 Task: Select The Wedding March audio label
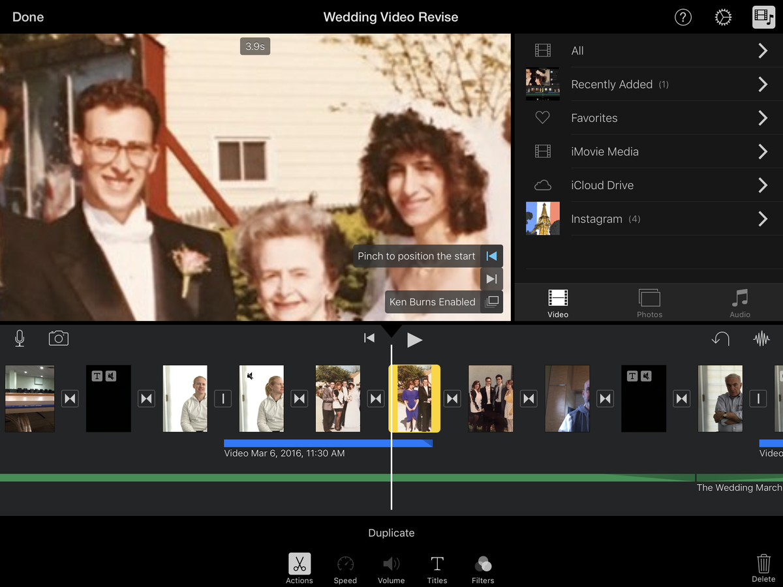pyautogui.click(x=739, y=488)
